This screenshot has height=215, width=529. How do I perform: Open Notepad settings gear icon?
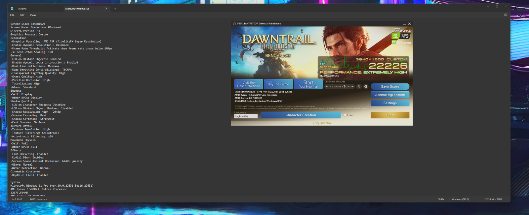point(506,15)
